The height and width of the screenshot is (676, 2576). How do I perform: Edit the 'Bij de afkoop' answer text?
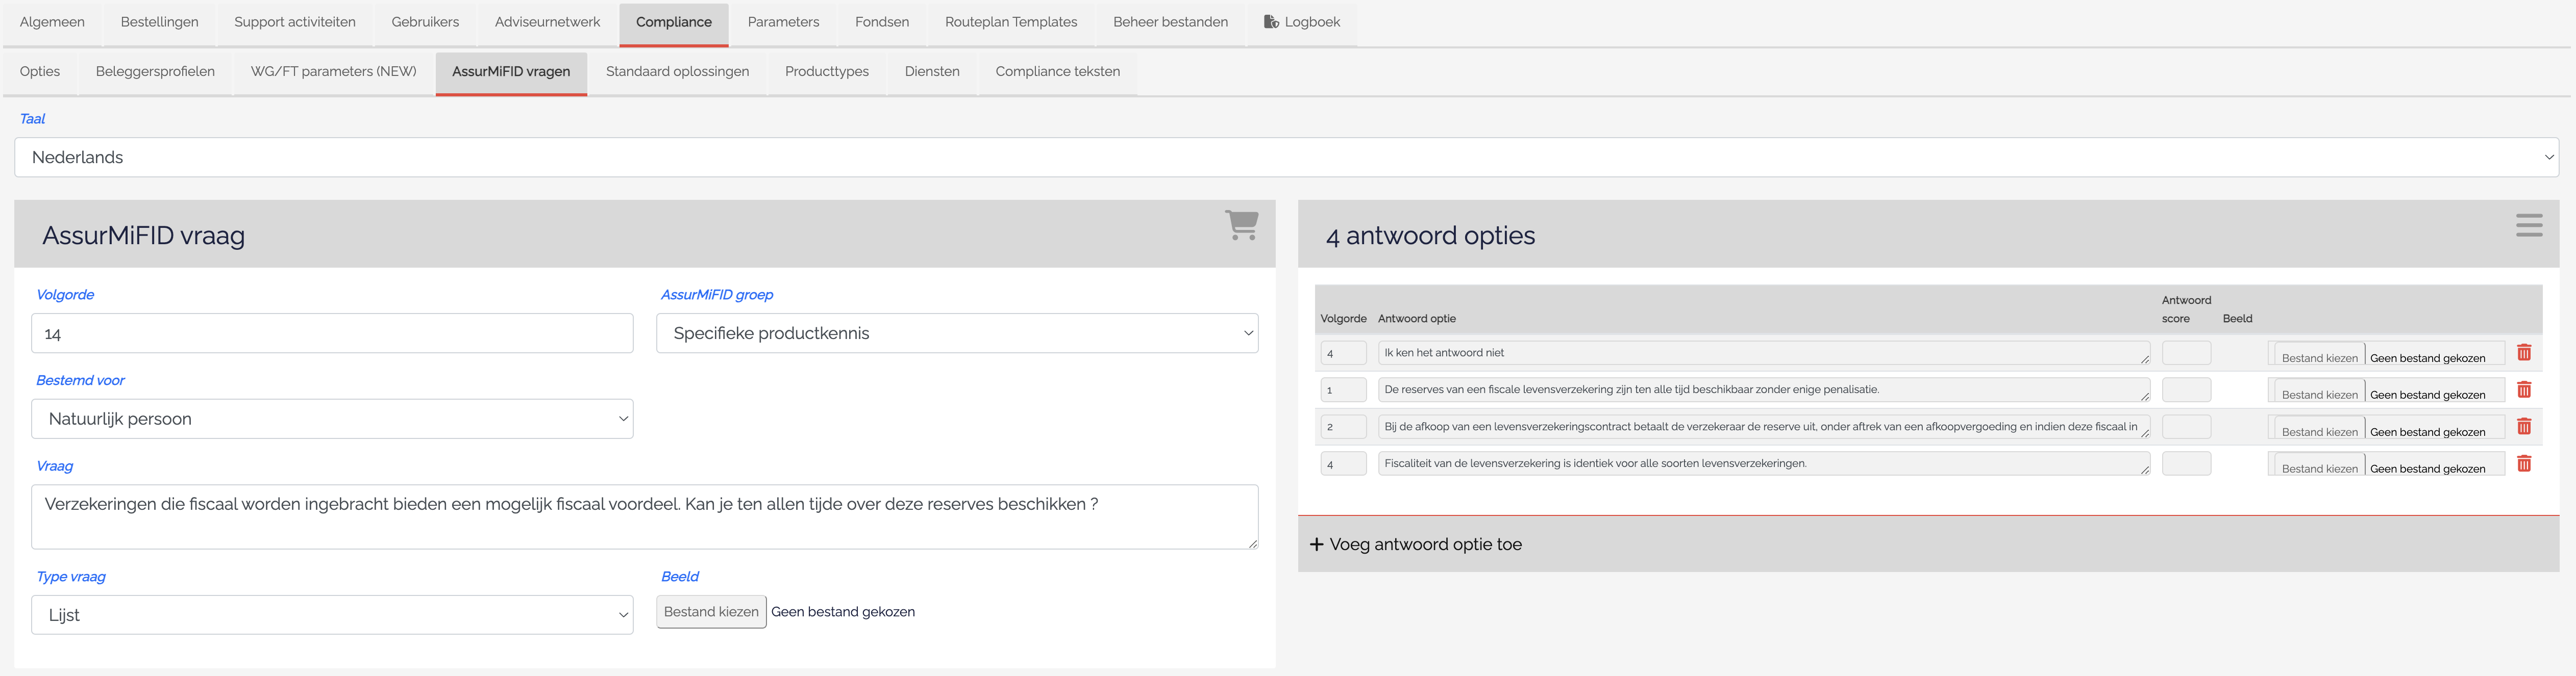tap(1764, 426)
